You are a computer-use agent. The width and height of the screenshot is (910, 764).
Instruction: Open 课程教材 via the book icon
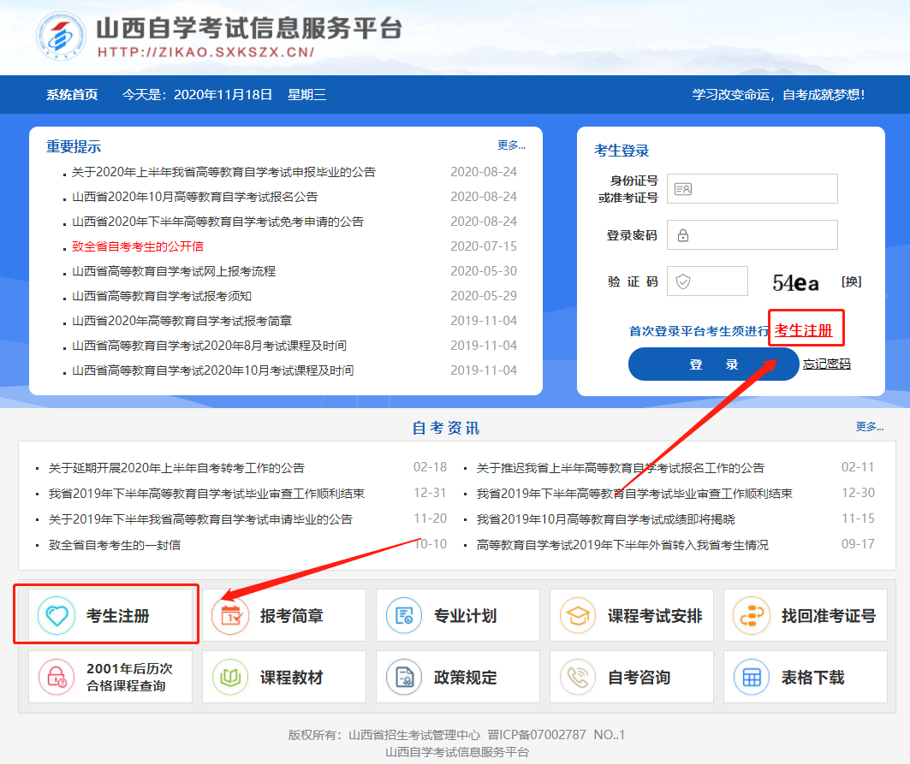click(x=230, y=676)
